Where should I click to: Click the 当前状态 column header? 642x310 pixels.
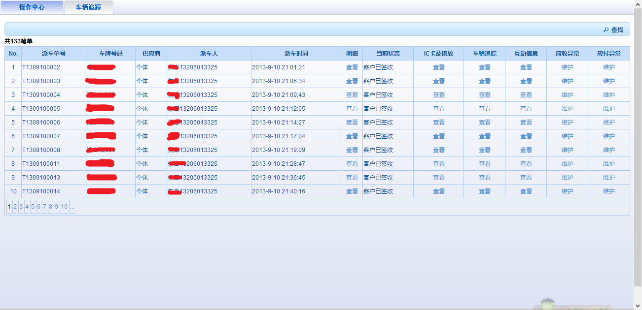click(388, 54)
